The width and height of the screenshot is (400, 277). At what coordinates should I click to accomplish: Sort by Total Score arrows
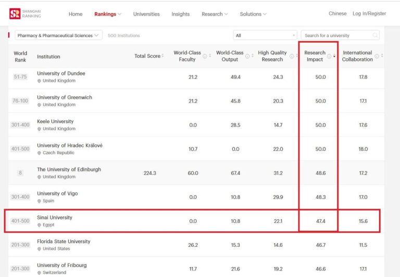pyautogui.click(x=162, y=56)
